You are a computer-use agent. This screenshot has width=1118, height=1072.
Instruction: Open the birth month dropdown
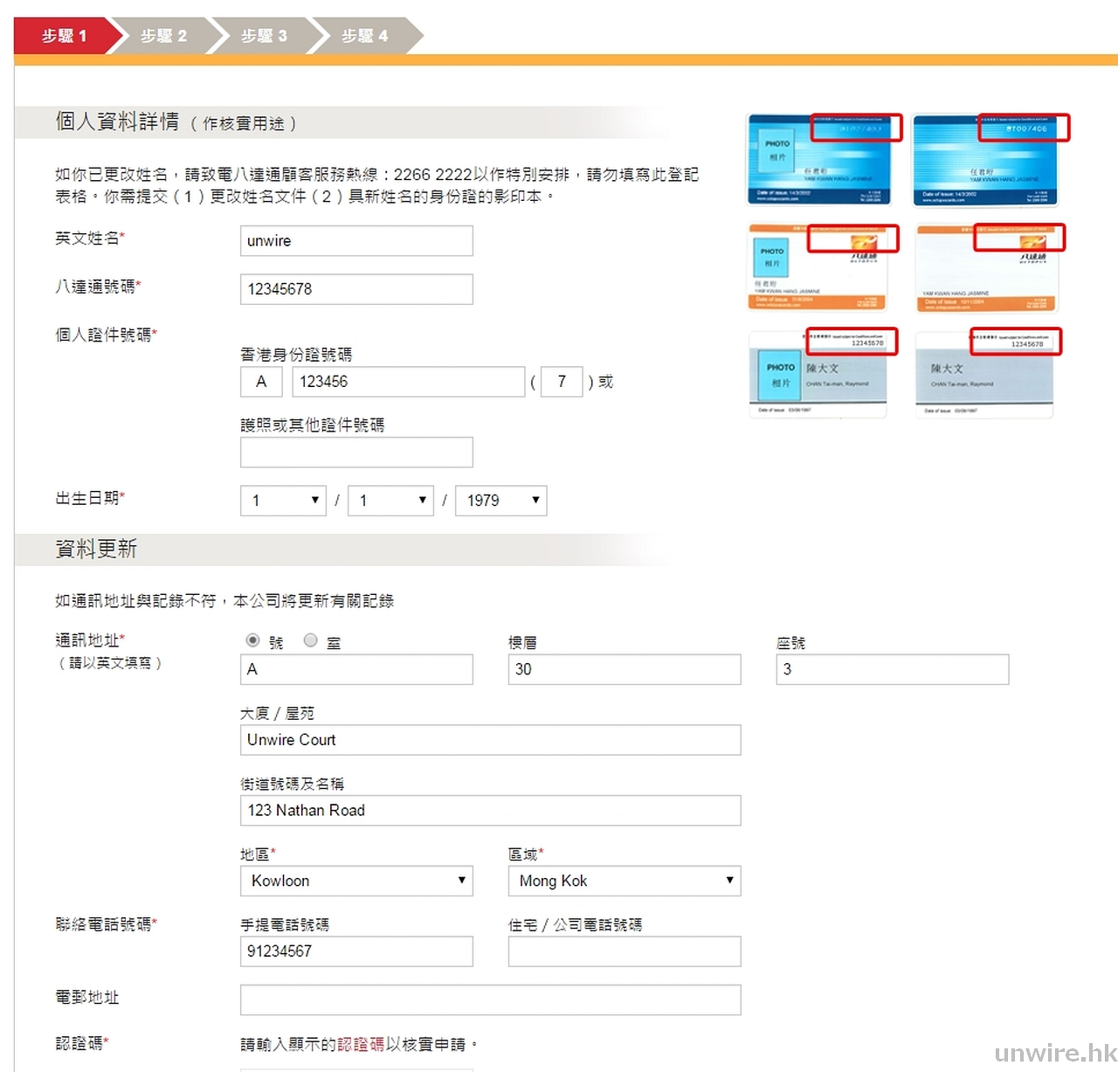(x=390, y=501)
